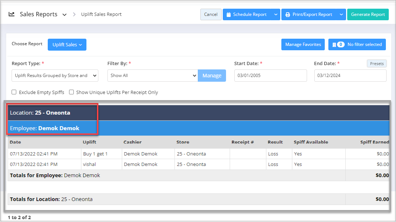This screenshot has width=396, height=222.
Task: Click Spiff Available Yes in Buy 1 get 1 row
Action: [x=298, y=154]
